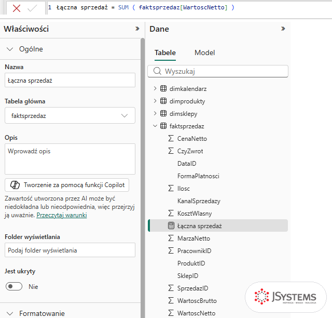Select the WartoscNetto column name
Viewport: 332px width, 318px height.
(196, 313)
